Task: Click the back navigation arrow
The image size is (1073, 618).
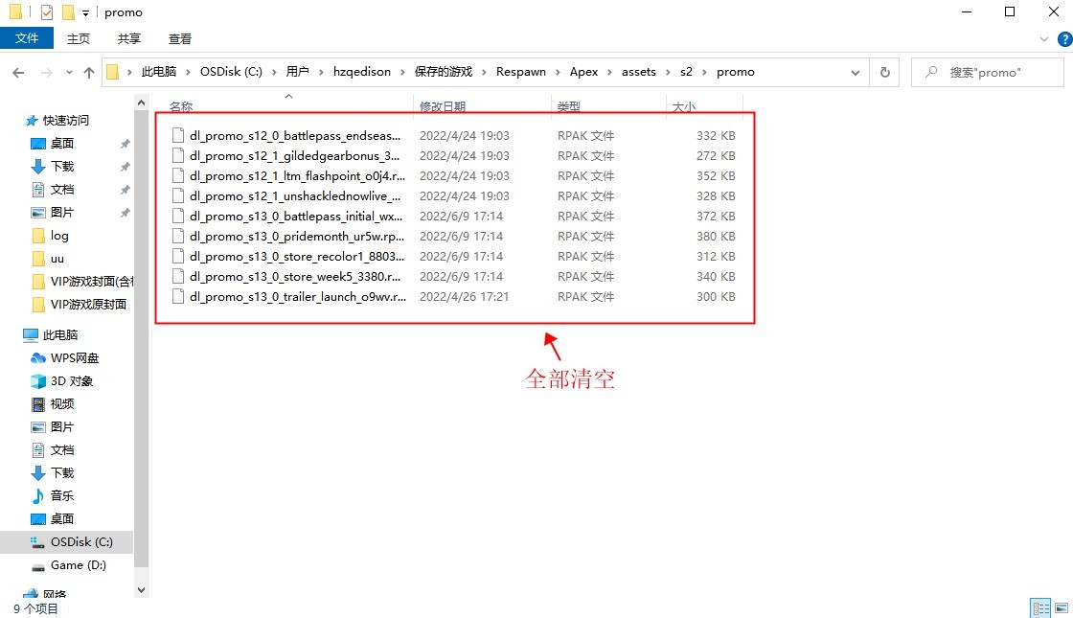Action: tap(18, 71)
